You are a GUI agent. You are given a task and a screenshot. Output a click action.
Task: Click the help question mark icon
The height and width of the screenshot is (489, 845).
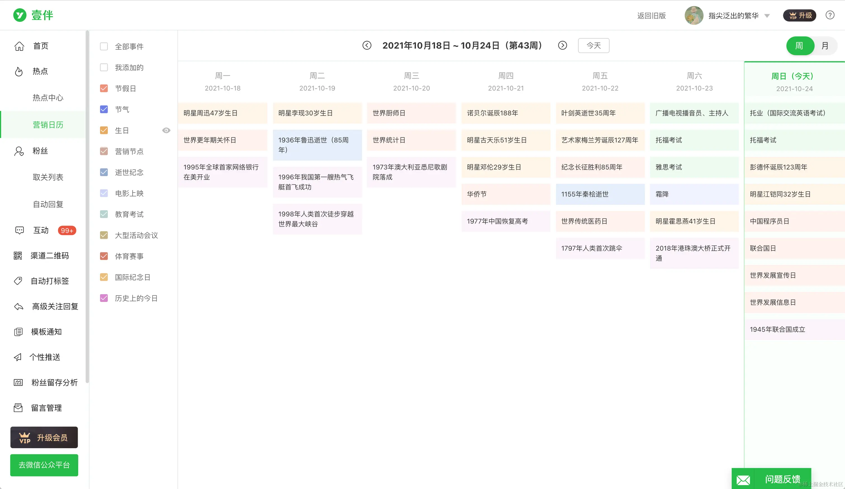(830, 15)
